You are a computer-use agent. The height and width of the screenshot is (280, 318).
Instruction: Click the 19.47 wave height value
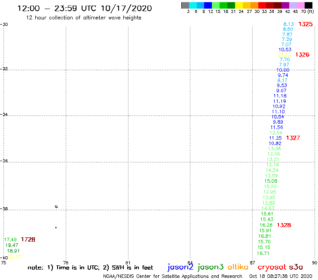pyautogui.click(x=12, y=245)
